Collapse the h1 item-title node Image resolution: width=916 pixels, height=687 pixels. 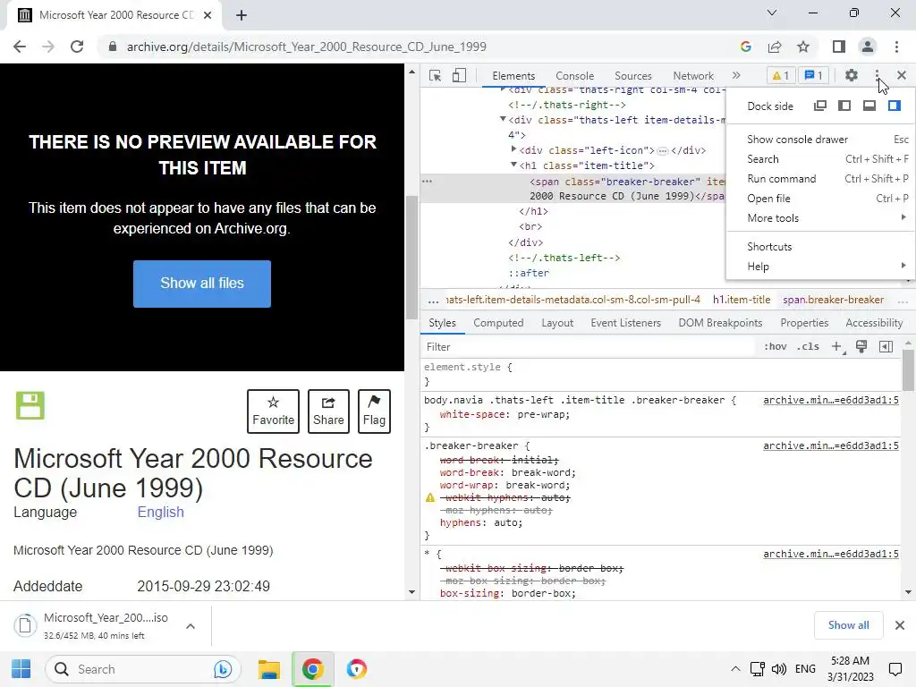(513, 165)
